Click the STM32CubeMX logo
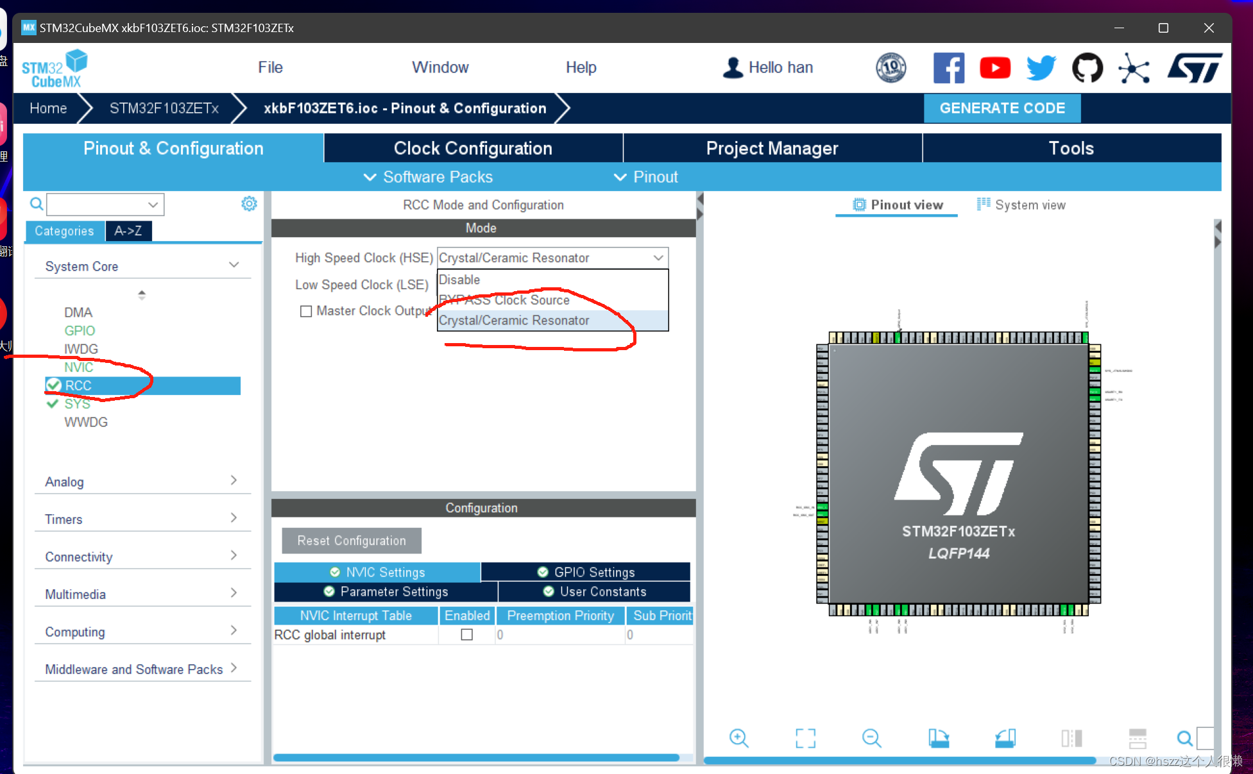 pyautogui.click(x=55, y=69)
